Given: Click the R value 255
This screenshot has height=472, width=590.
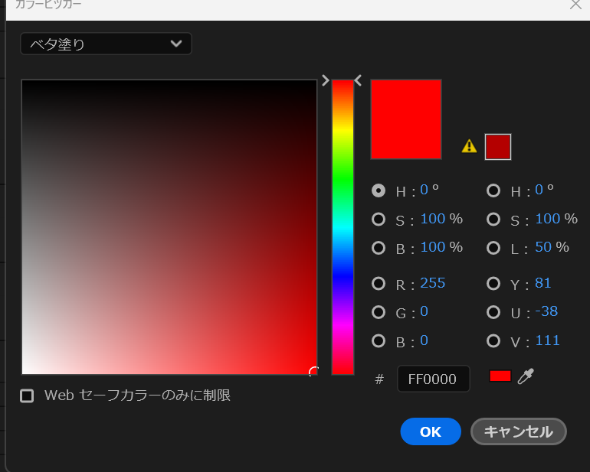Looking at the screenshot, I should tap(432, 283).
